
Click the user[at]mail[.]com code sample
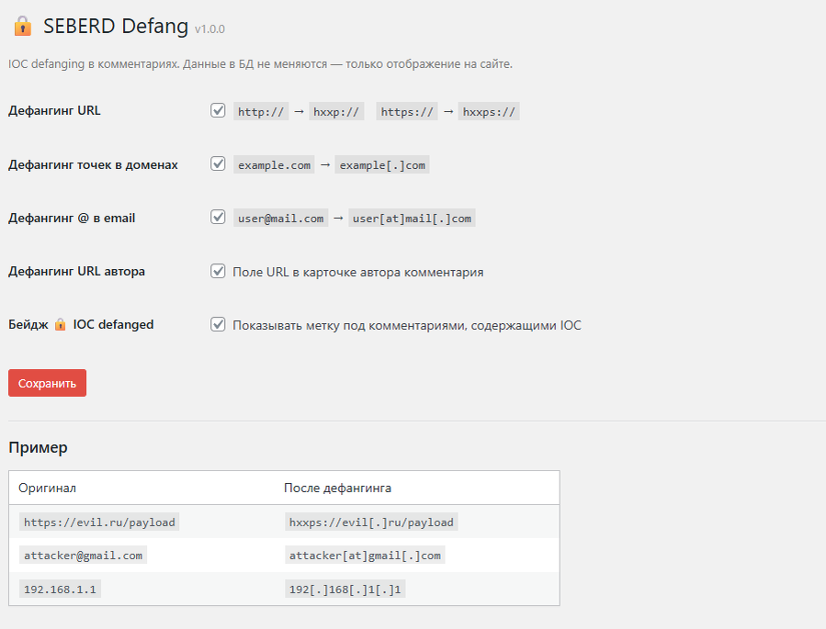(412, 219)
